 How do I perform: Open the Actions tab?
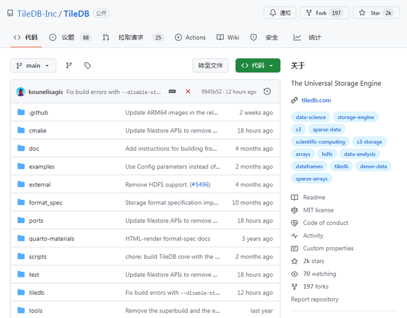[x=190, y=38]
